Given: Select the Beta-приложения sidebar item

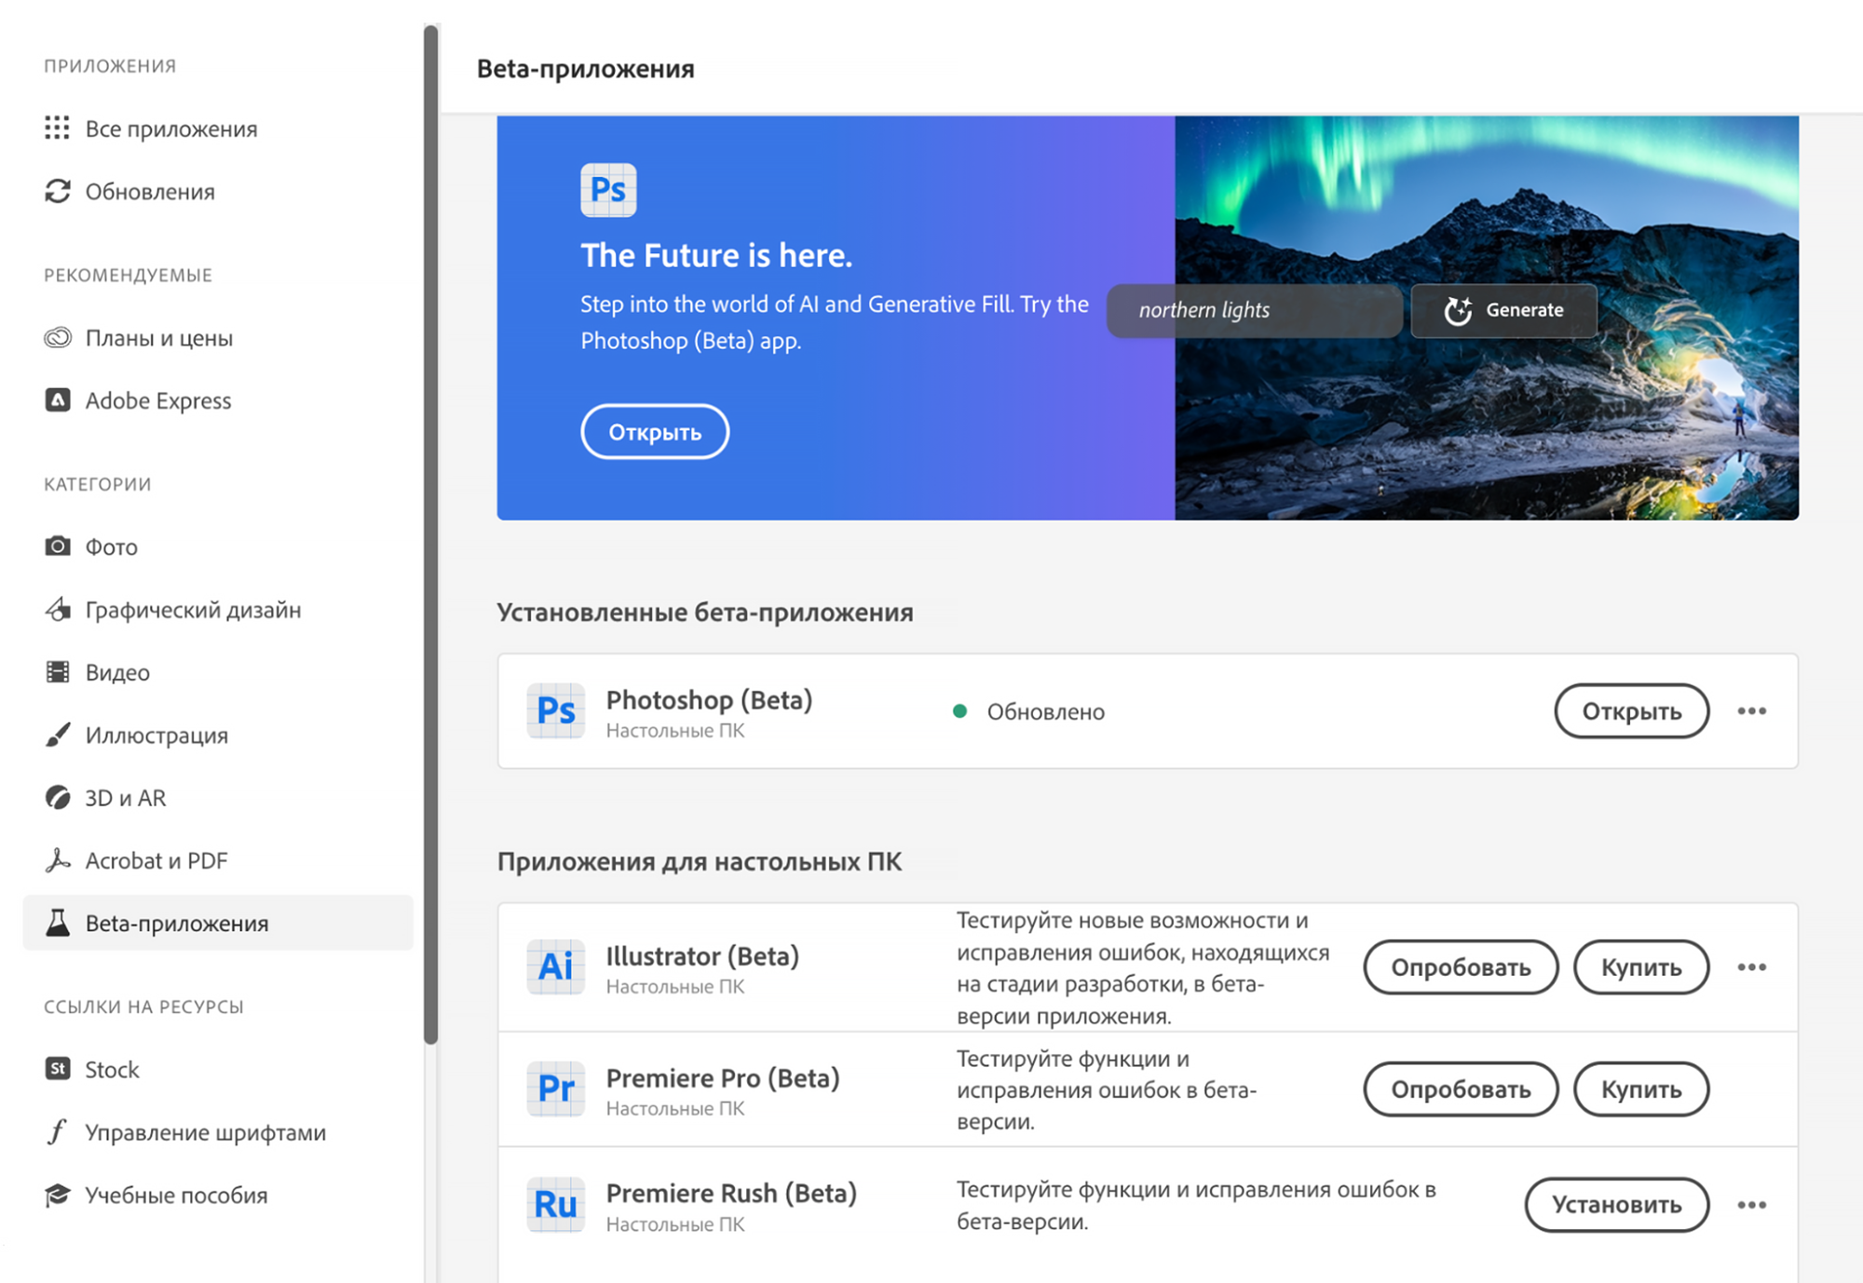Looking at the screenshot, I should coord(218,923).
